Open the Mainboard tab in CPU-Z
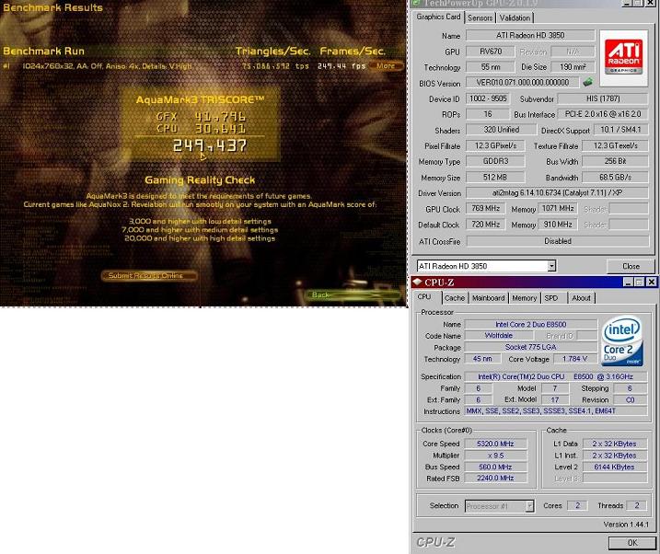660x554 pixels. (488, 298)
